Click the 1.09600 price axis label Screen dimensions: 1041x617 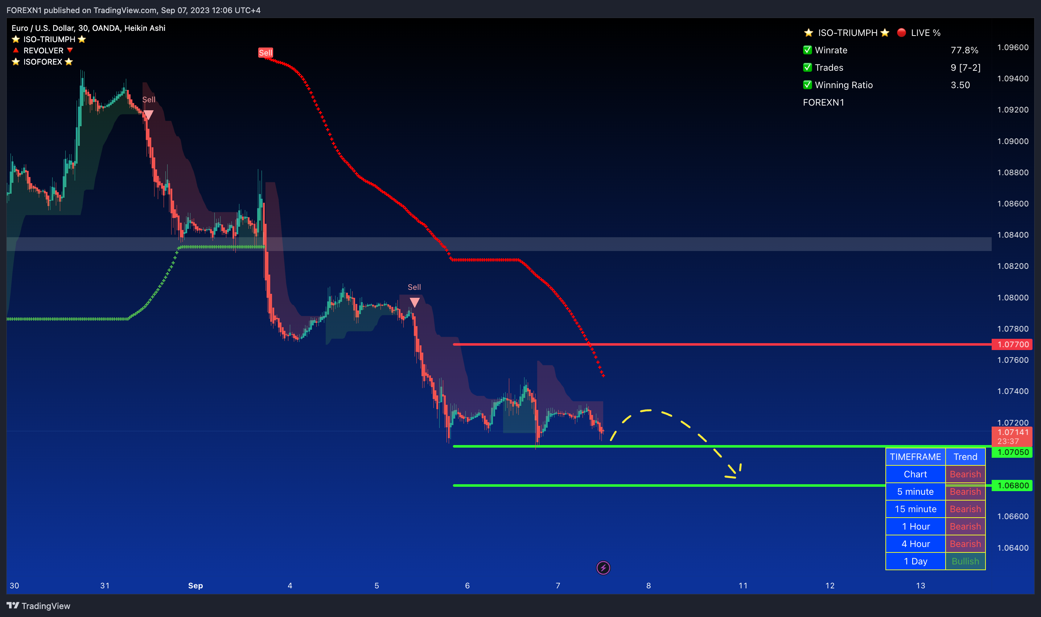pos(1013,47)
